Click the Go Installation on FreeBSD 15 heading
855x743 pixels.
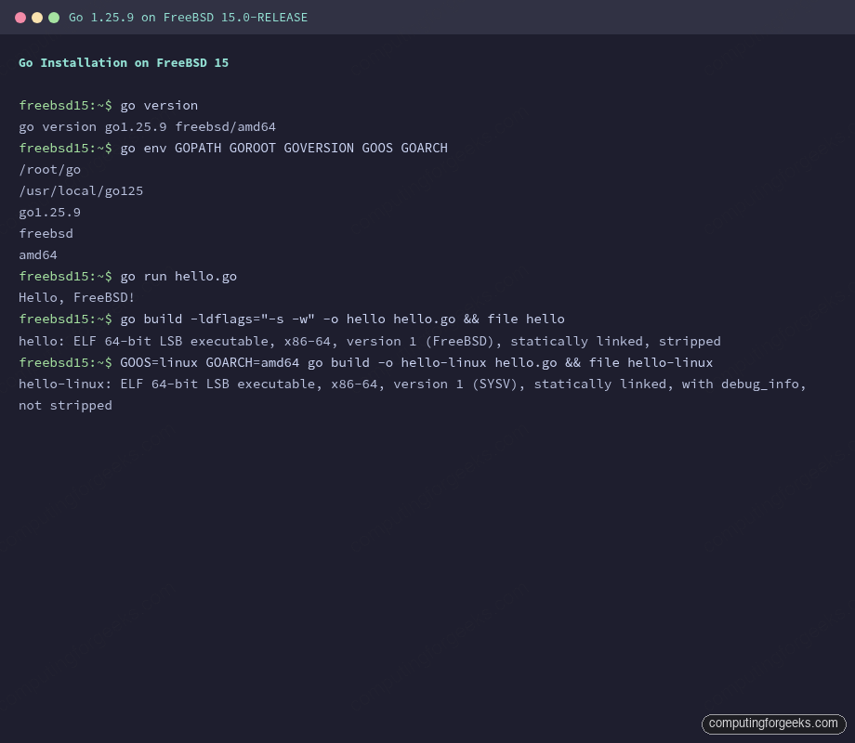point(124,62)
